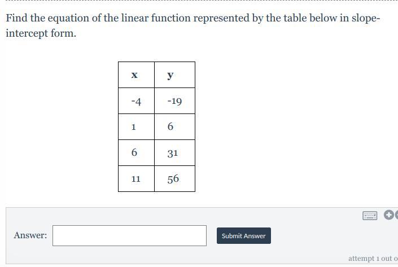Click the word 'slope-' in the prompt
Image resolution: width=398 pixels, height=267 pixels.
click(366, 18)
